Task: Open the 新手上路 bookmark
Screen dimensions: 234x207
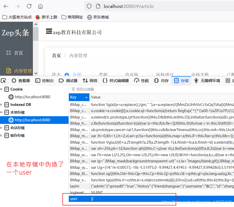Action: click(46, 17)
